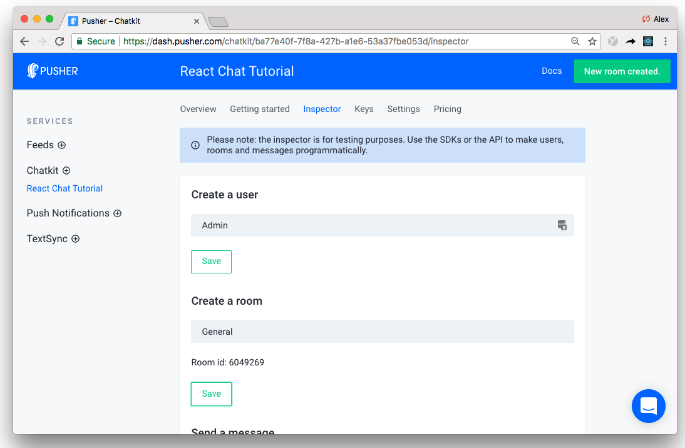Click the 'Room id: 6049269' text
Screen dimensions: 685x448
click(228, 362)
